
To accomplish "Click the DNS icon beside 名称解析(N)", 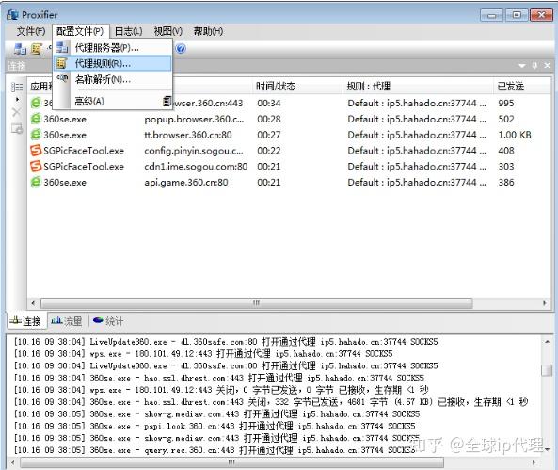I will click(x=62, y=79).
